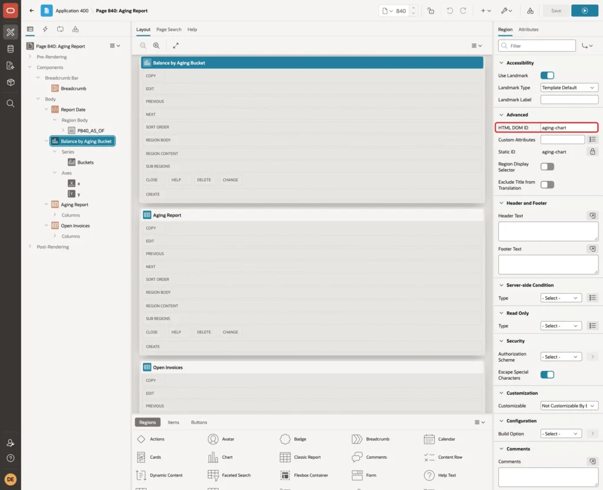Run the page with the play button
The width and height of the screenshot is (603, 490).
pyautogui.click(x=585, y=11)
